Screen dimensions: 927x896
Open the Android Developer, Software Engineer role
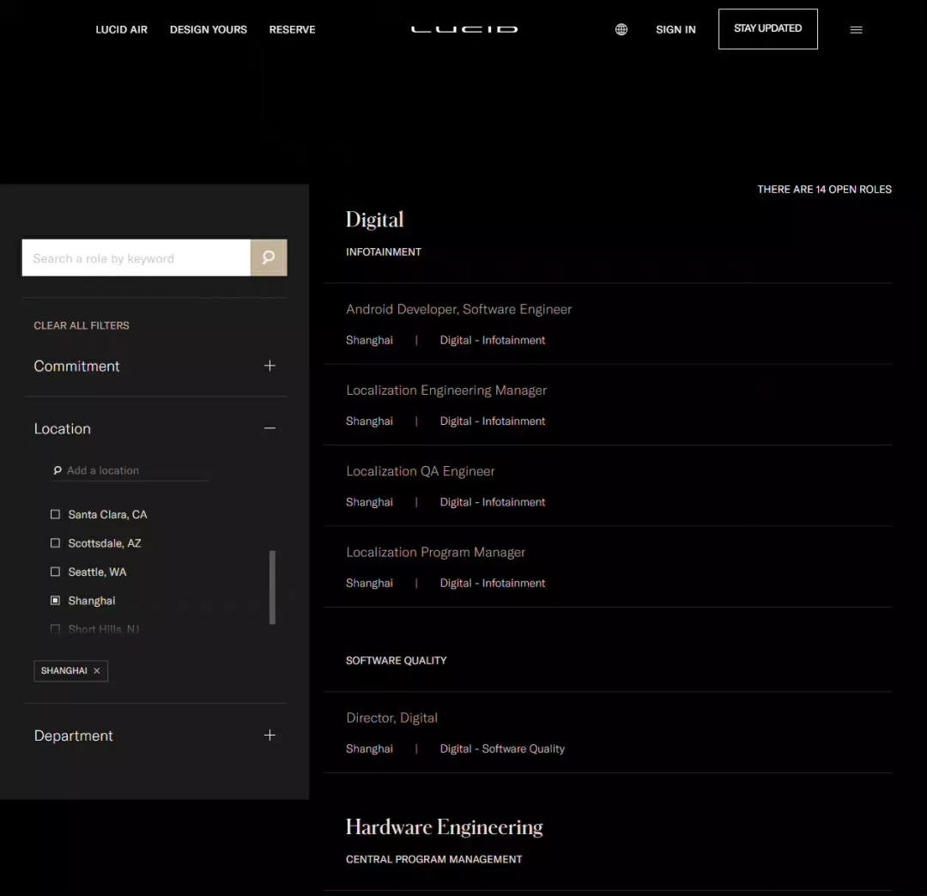coord(458,309)
